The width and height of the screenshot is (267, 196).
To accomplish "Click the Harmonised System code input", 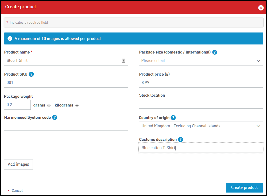I will click(66, 126).
